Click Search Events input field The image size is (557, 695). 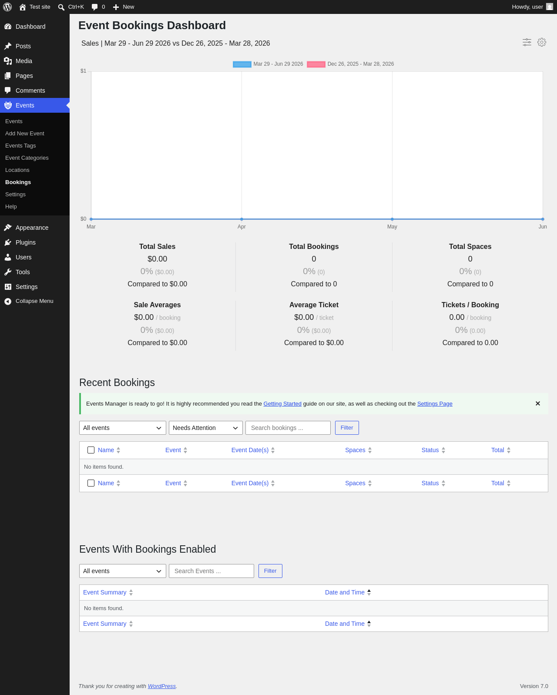click(x=211, y=571)
